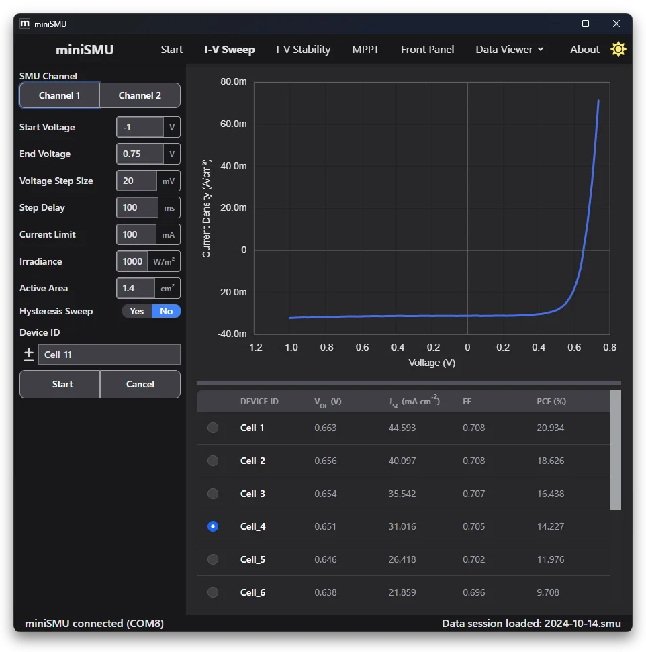Toggle light theme with sun icon
646x652 pixels.
click(x=618, y=50)
